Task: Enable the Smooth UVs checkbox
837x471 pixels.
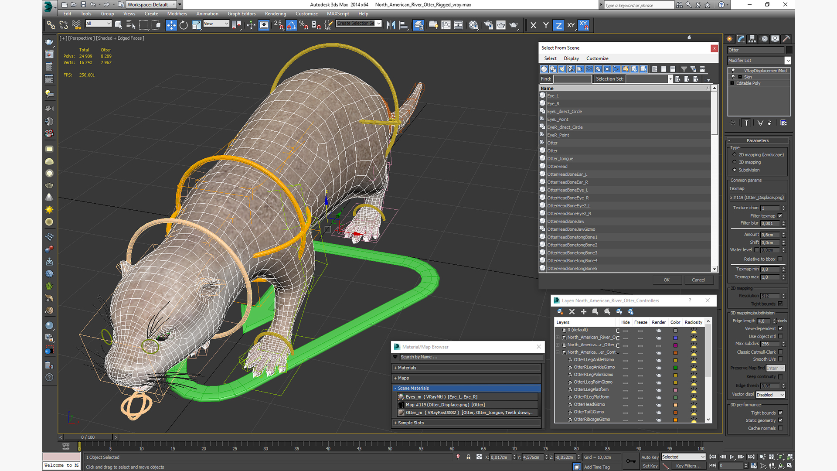Action: [780, 359]
